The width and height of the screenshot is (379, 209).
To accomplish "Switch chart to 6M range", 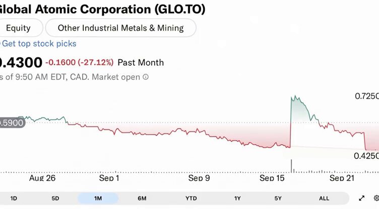I will coord(142,198).
